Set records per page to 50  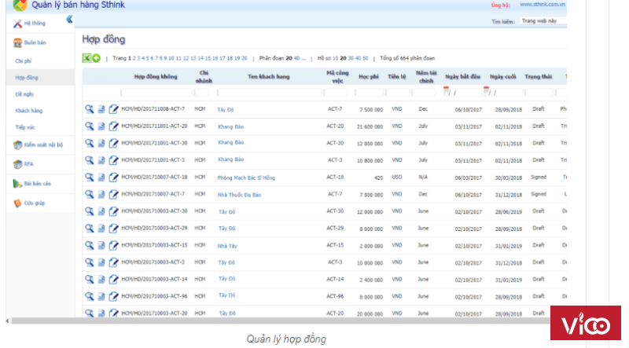coord(364,58)
